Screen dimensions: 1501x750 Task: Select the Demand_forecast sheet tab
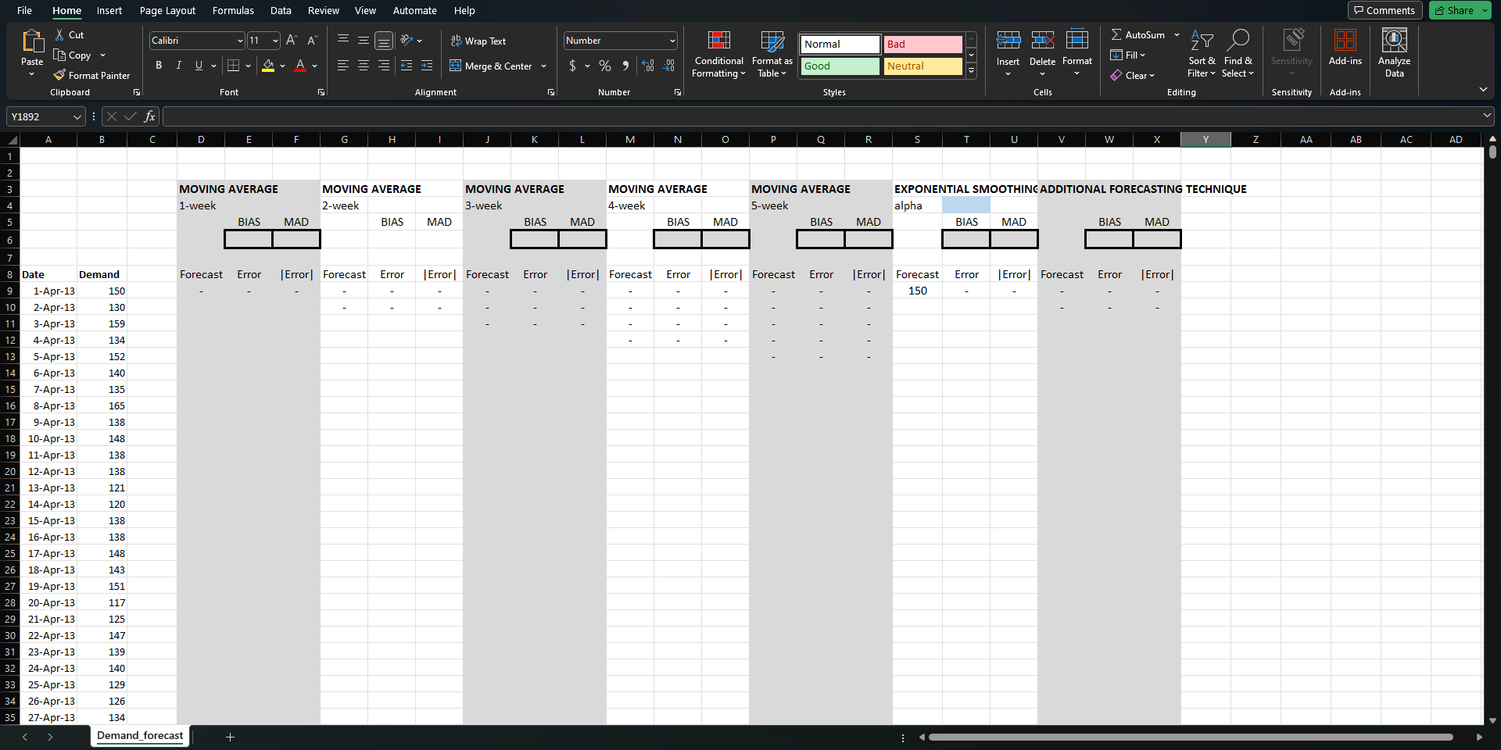point(139,736)
